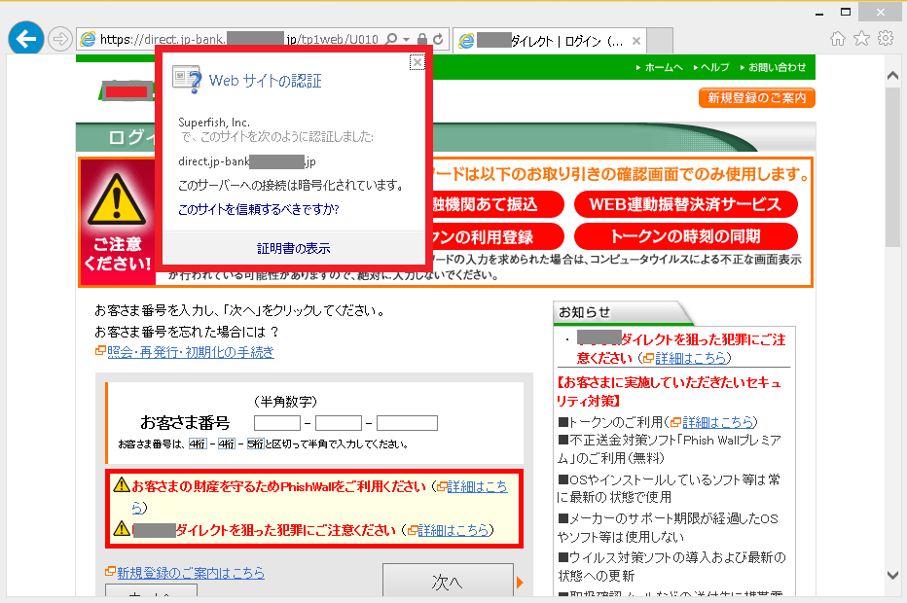This screenshot has height=603, width=907.
Task: Maximize the browser window
Action: point(846,13)
